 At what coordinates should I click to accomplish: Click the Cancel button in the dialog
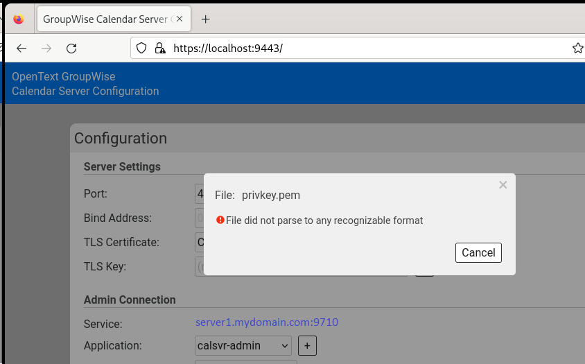pos(478,253)
